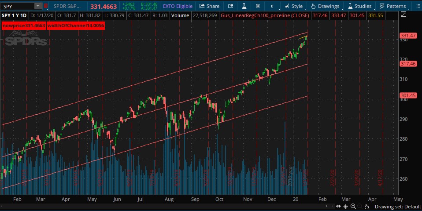The width and height of the screenshot is (422, 211).
Task: Open the quick quote icon beside Share
Action: pos(231,6)
